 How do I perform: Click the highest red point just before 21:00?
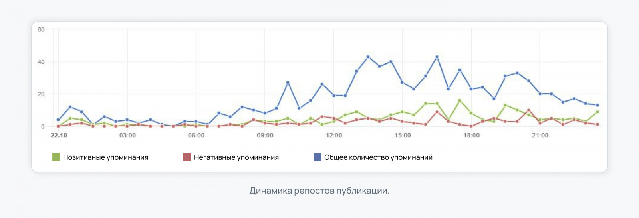[528, 110]
